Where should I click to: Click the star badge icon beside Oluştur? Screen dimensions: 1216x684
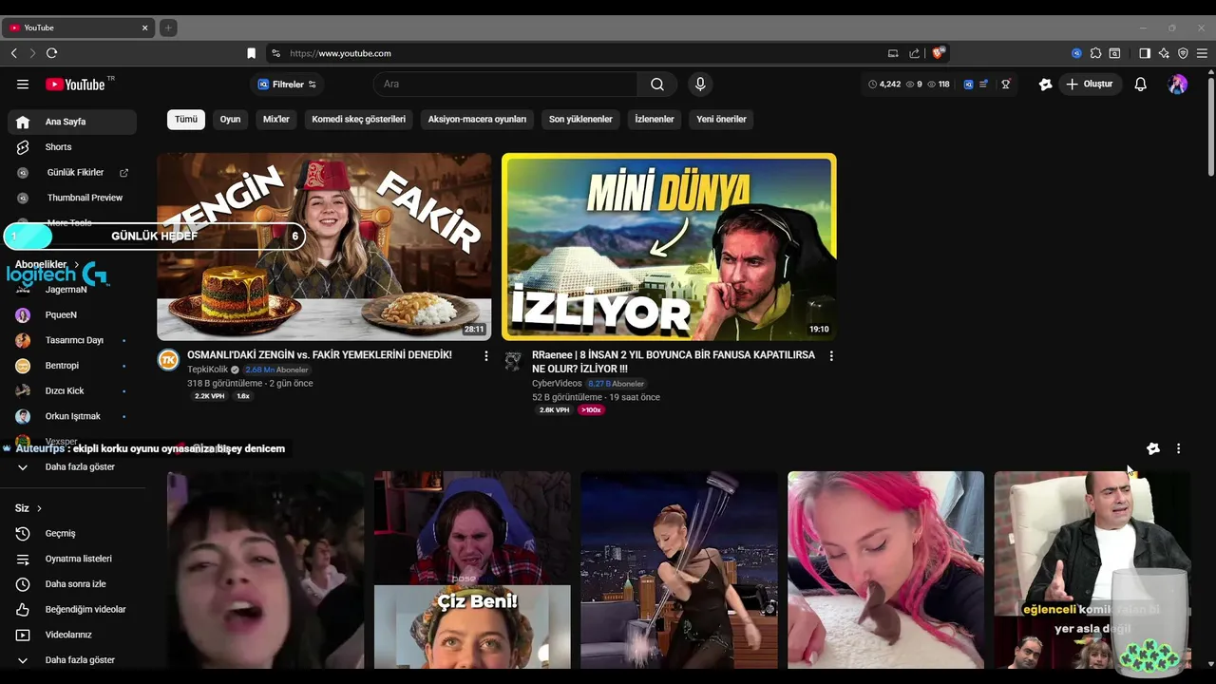click(x=1046, y=85)
